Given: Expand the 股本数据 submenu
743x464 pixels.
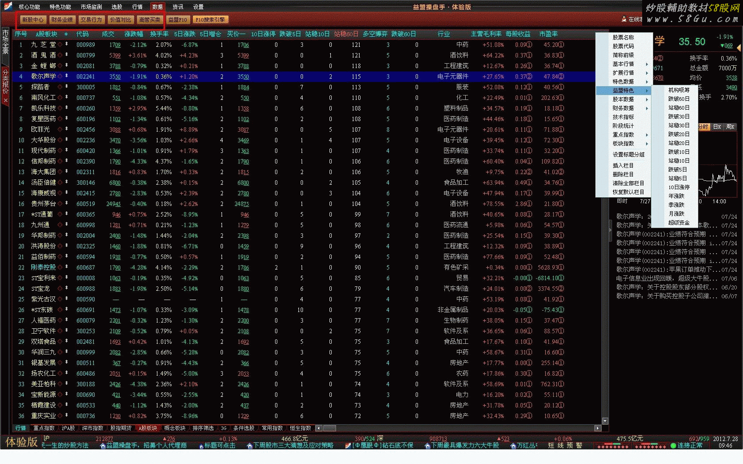Looking at the screenshot, I should coord(624,99).
